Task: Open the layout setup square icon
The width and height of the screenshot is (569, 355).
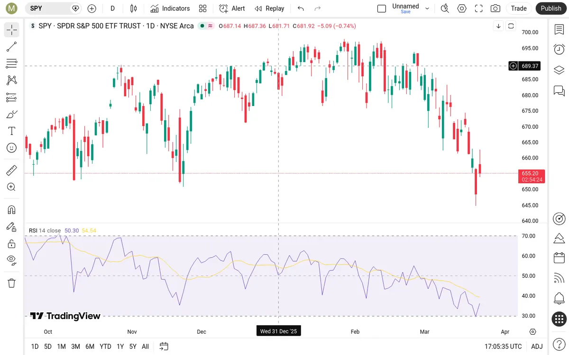Action: (x=382, y=8)
